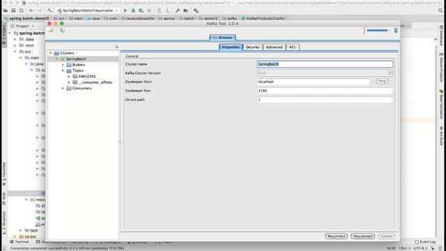Click the Disconnect button

(x=362, y=236)
